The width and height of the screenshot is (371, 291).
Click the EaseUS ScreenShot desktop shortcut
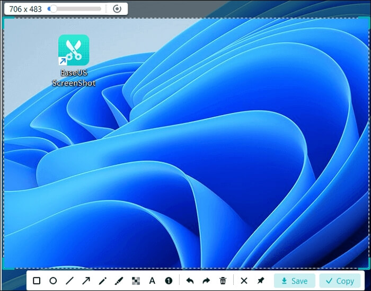[x=74, y=60]
